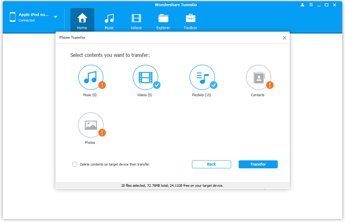
Task: Click the files selected status bar
Action: (172, 185)
